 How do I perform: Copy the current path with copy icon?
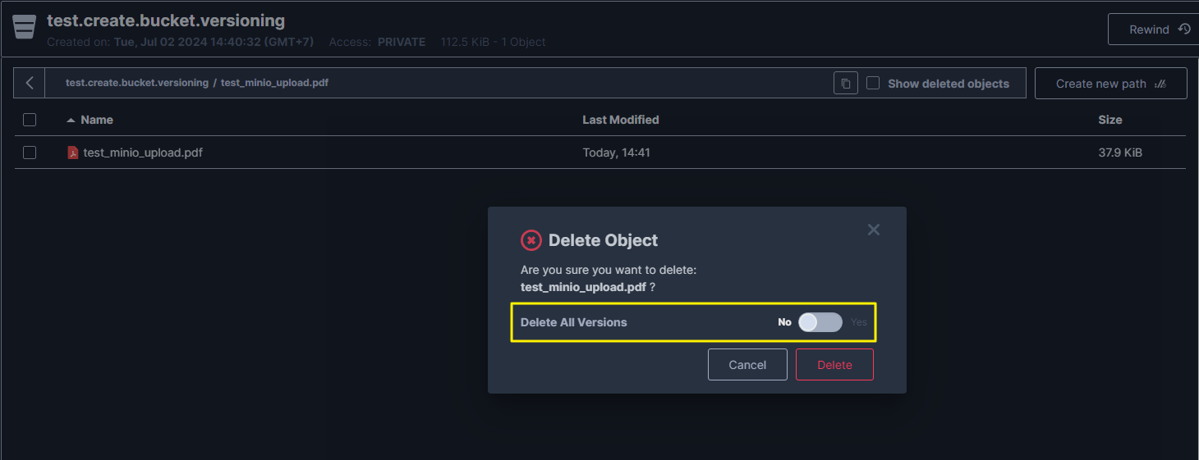tap(846, 83)
